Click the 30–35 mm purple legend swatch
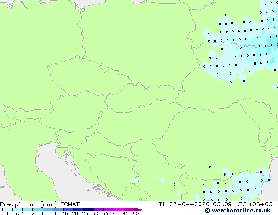This screenshot has height=215, width=278. [x=99, y=209]
